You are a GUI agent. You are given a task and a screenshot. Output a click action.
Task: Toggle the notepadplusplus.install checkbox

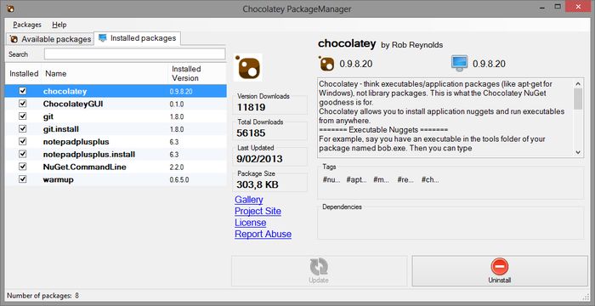pyautogui.click(x=23, y=154)
